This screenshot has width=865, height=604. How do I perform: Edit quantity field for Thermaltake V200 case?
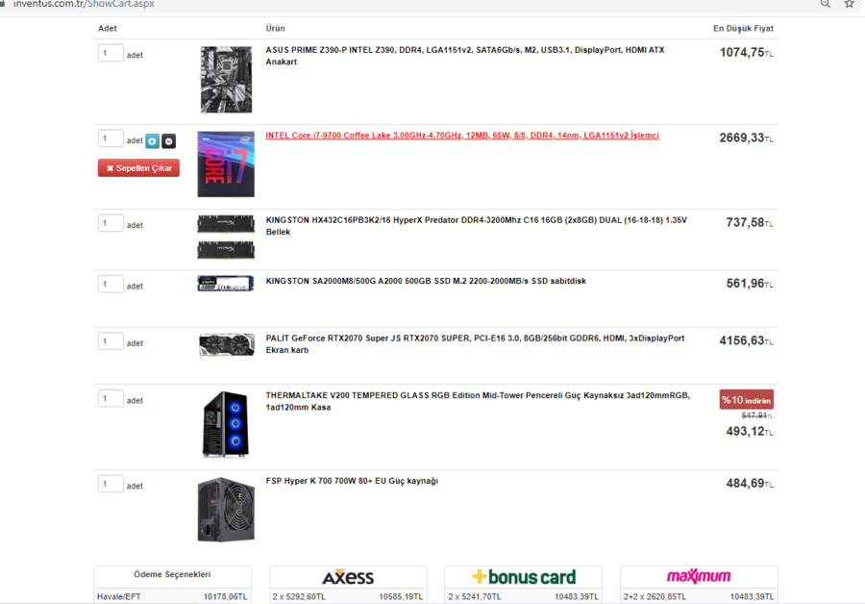click(111, 398)
